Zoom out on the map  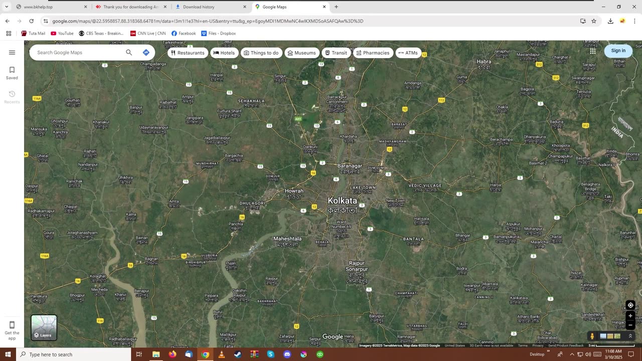click(630, 325)
